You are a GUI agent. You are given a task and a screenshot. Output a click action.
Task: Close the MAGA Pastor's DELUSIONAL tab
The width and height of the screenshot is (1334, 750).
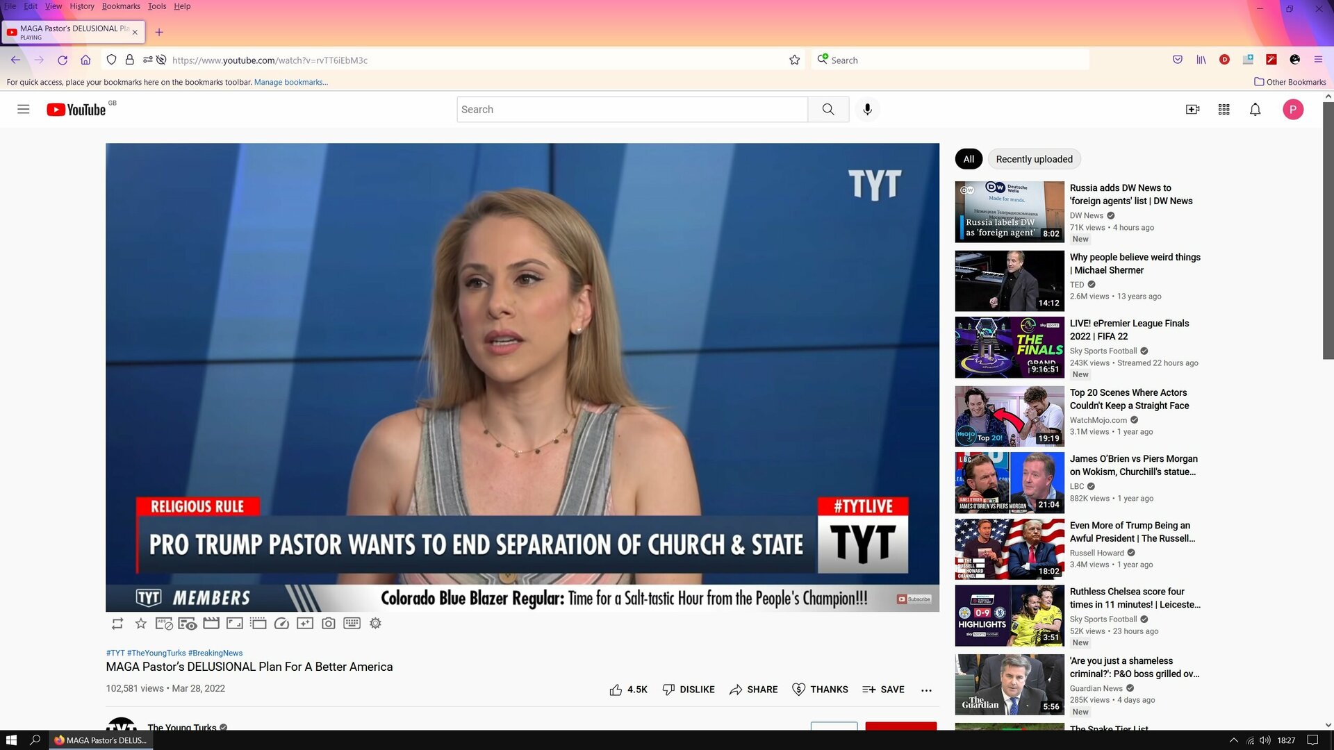[x=135, y=32]
